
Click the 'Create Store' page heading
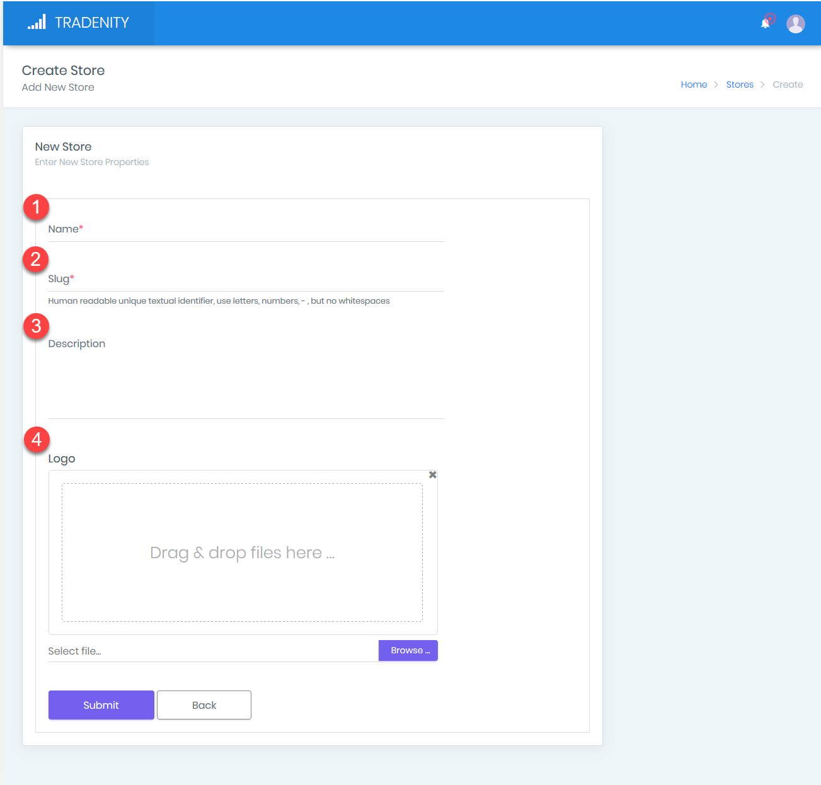click(63, 71)
